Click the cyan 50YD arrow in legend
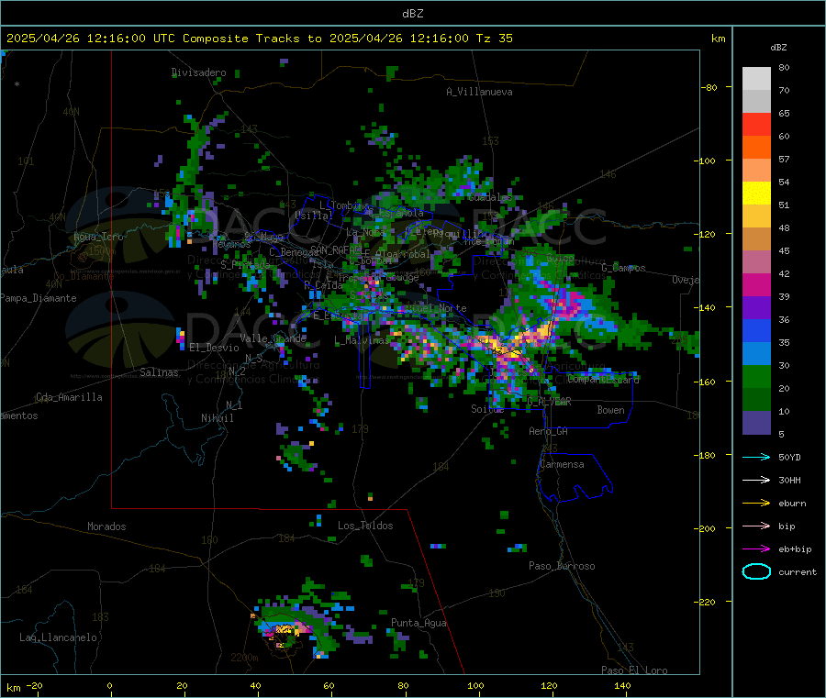Image resolution: width=826 pixels, height=698 pixels. [756, 457]
